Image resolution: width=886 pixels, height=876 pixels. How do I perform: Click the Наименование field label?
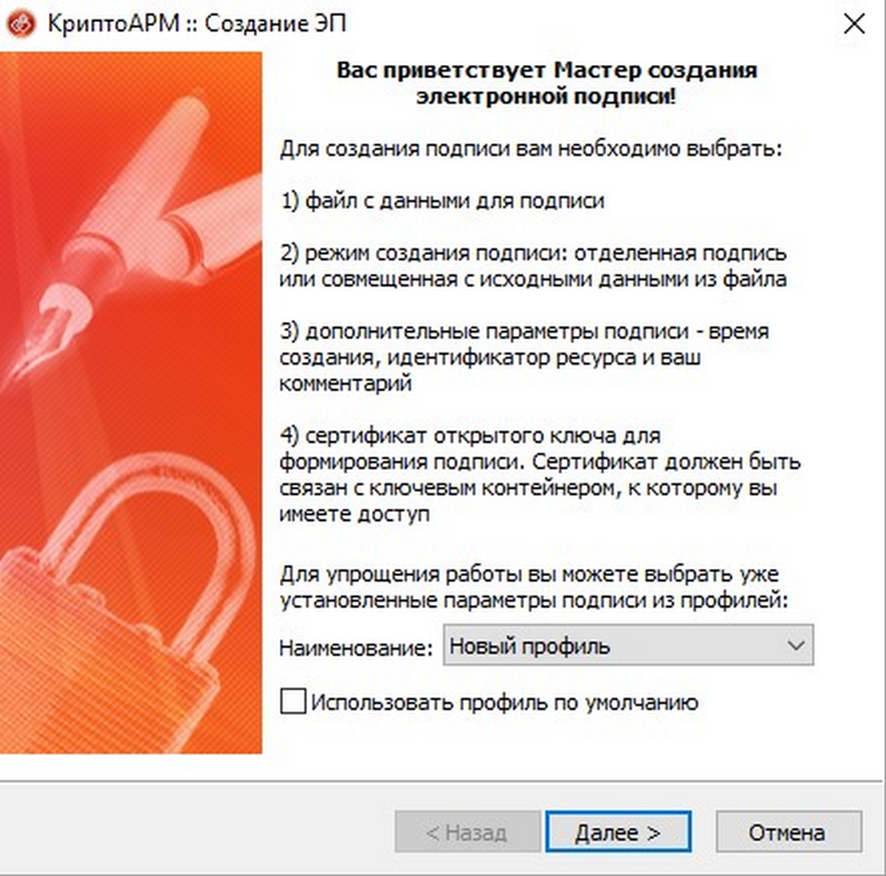356,649
